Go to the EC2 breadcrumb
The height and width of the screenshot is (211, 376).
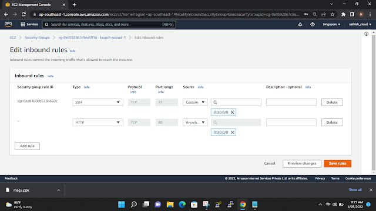pos(13,38)
